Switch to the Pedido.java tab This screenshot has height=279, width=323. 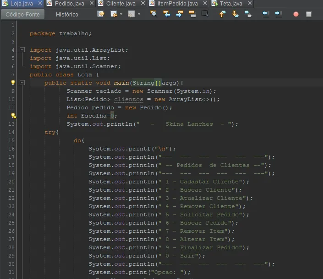(69, 4)
